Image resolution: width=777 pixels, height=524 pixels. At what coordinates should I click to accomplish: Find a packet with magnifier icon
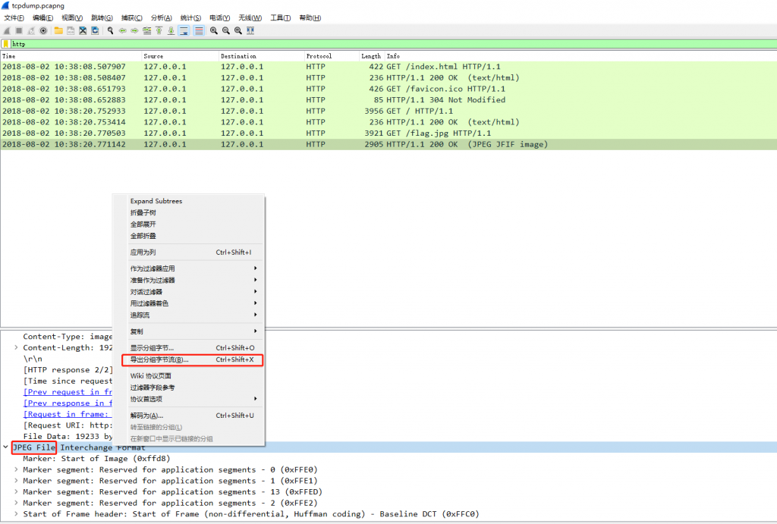point(110,30)
